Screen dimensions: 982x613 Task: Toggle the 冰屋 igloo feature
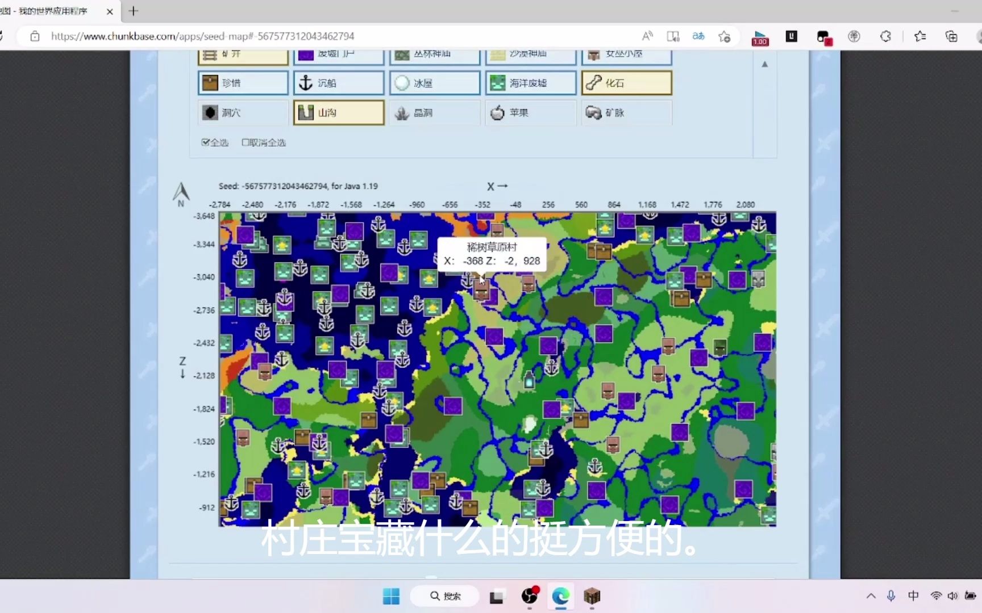pos(435,83)
